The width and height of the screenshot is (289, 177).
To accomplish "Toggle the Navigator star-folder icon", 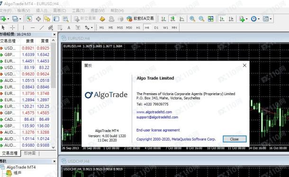I will (x=47, y=19).
